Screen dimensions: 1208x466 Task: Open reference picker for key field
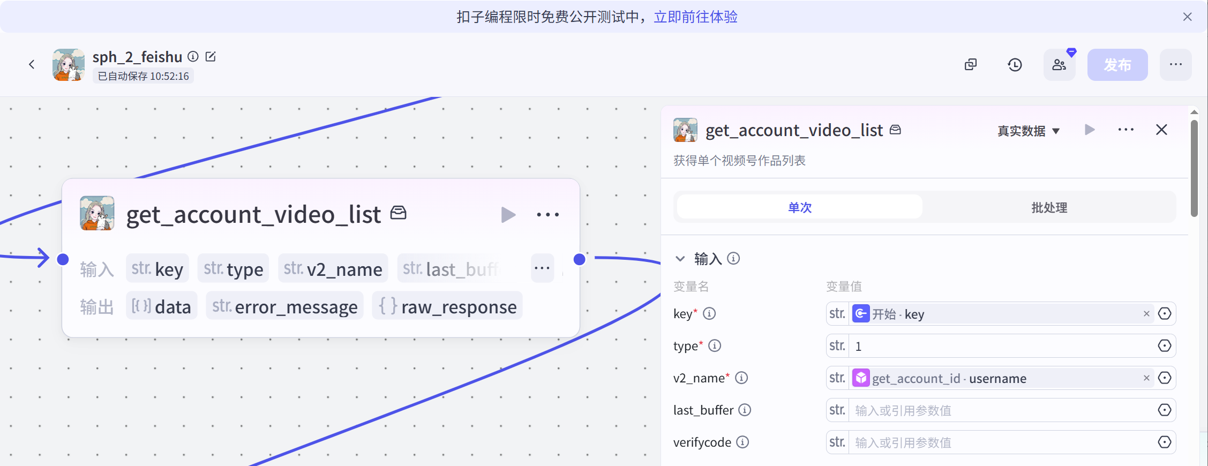point(1165,314)
